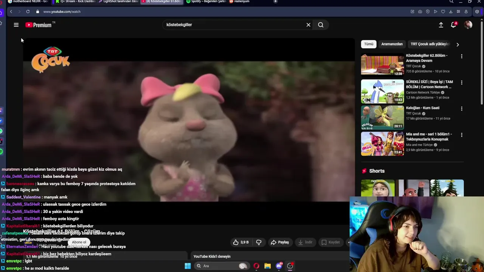This screenshot has width=484, height=272.
Task: Switch to the LightShot tarafından browser tab
Action: (x=118, y=2)
